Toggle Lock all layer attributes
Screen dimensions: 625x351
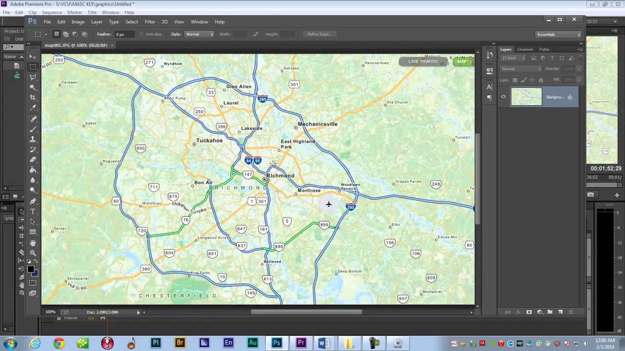tap(541, 80)
